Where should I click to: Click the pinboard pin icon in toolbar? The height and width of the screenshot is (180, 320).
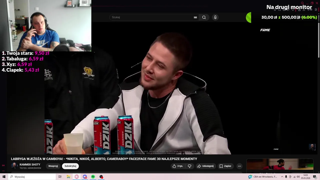pyautogui.click(x=275, y=10)
